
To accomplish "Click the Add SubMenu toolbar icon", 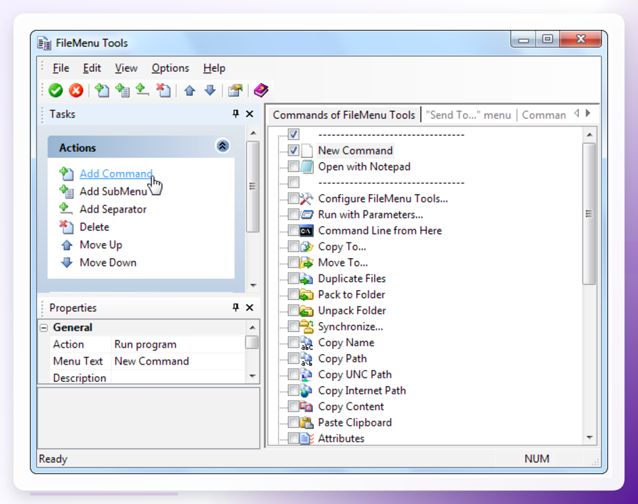I will coord(122,90).
